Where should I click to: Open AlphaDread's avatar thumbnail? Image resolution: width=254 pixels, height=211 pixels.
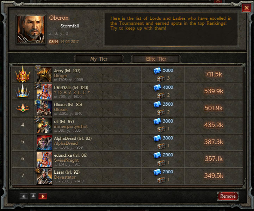(44, 143)
